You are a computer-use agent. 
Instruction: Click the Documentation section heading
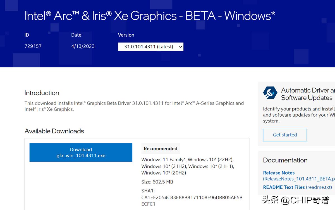pyautogui.click(x=285, y=160)
